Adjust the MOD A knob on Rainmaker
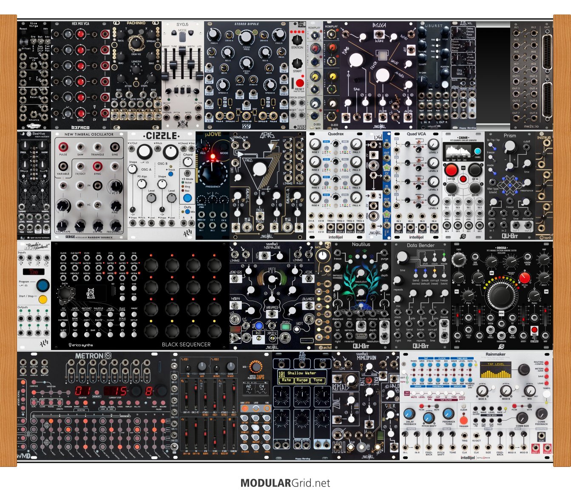The width and height of the screenshot is (571, 492). point(482,390)
